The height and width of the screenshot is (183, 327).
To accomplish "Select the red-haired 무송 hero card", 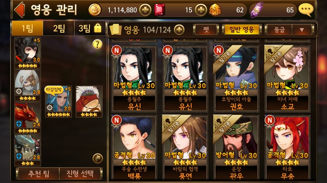I will [x=287, y=147].
